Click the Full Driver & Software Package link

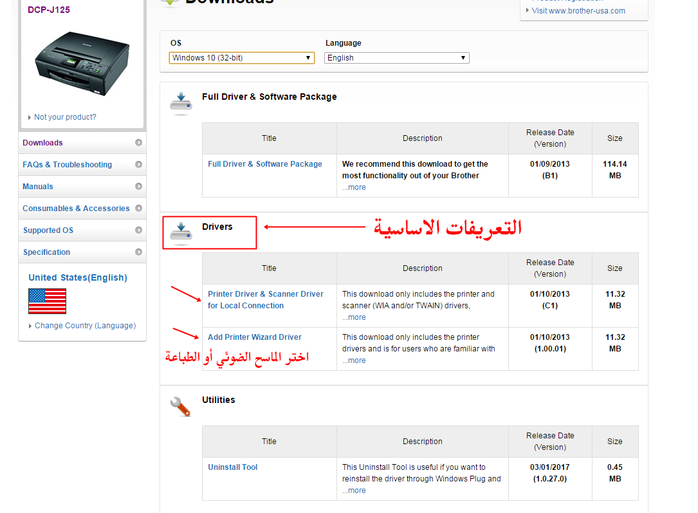point(265,164)
